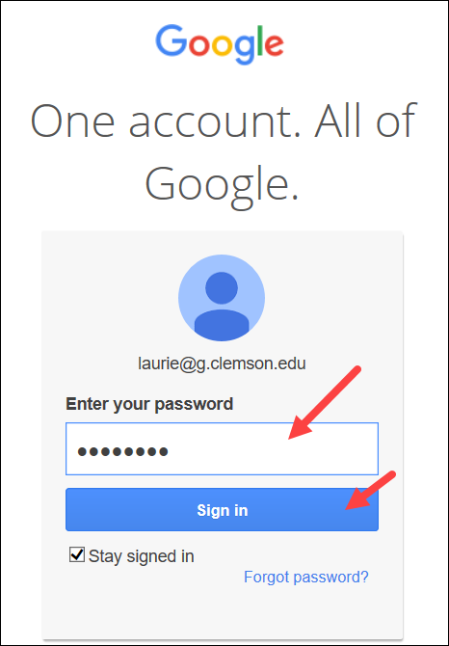Click the Enter your password label
Image resolution: width=449 pixels, height=646 pixels.
[149, 404]
